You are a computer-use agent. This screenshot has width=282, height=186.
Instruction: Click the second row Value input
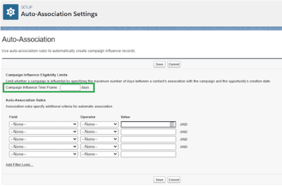click(x=148, y=132)
